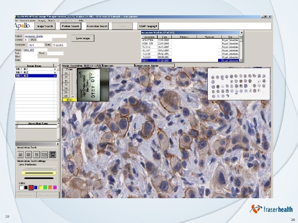The height and width of the screenshot is (223, 298).
Task: Set zoom to Fit
Action: (66, 73)
